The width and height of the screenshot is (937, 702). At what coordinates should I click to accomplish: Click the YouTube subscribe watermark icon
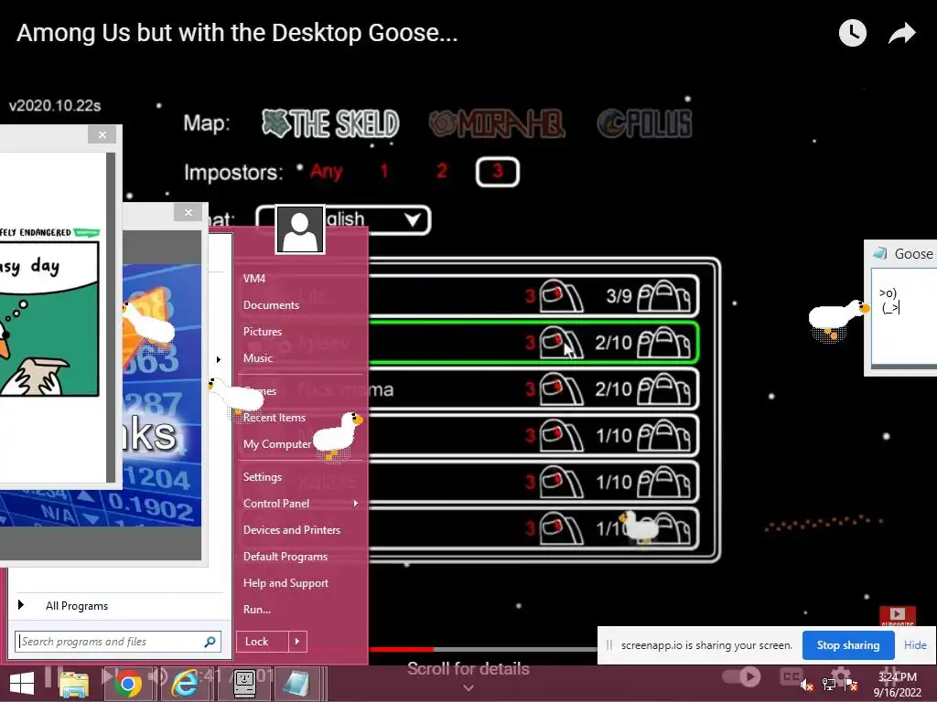tap(897, 615)
